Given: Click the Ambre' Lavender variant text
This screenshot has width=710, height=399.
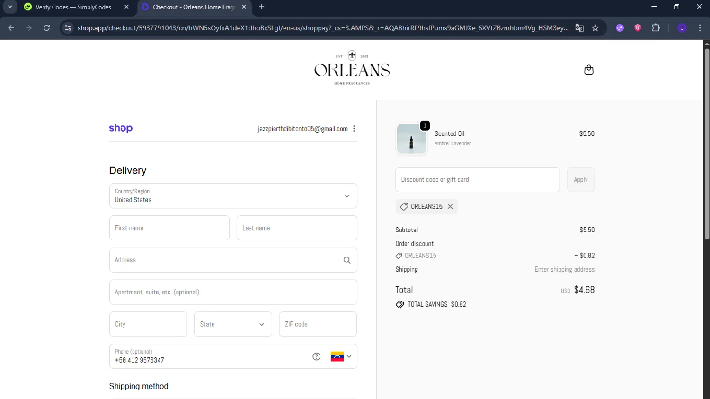Looking at the screenshot, I should pos(453,143).
